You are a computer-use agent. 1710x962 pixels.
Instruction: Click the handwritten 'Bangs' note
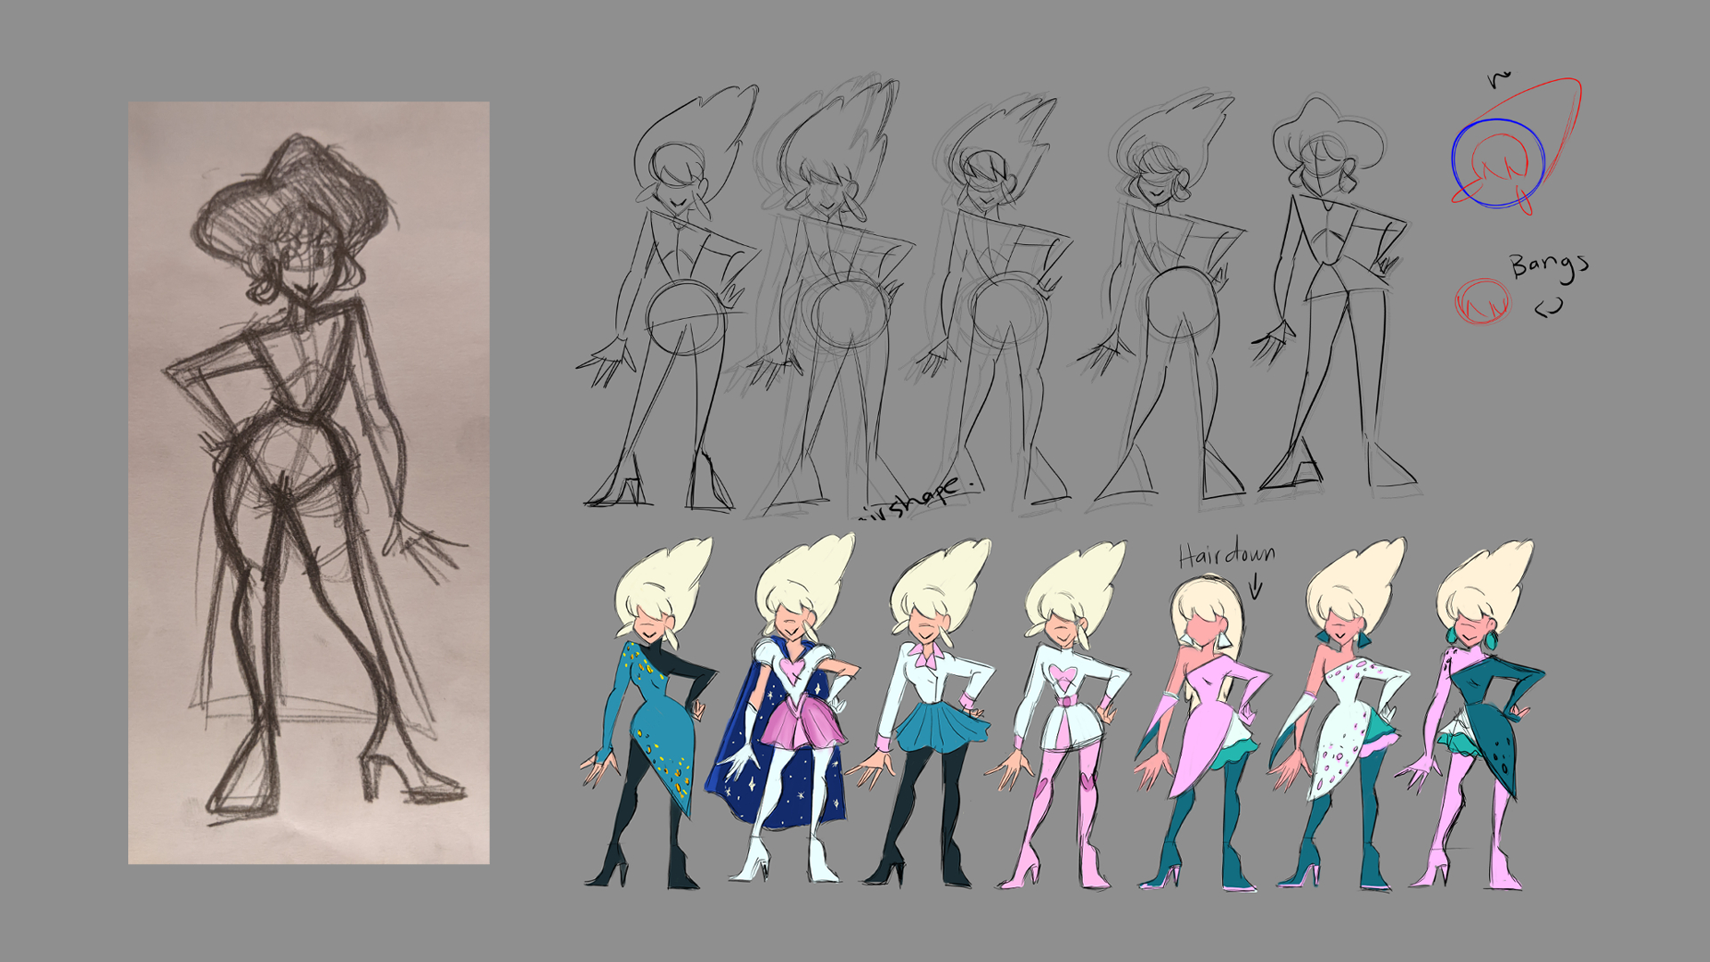pyautogui.click(x=1548, y=265)
